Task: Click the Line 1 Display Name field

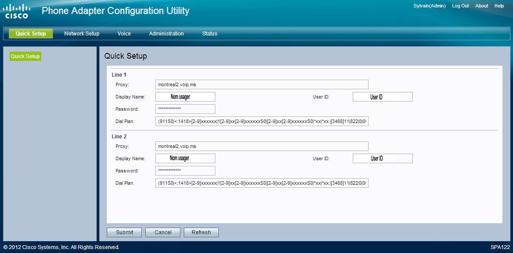Action: pyautogui.click(x=185, y=97)
